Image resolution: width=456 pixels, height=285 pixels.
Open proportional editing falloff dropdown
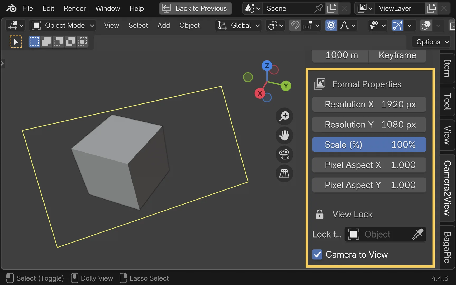tap(348, 26)
